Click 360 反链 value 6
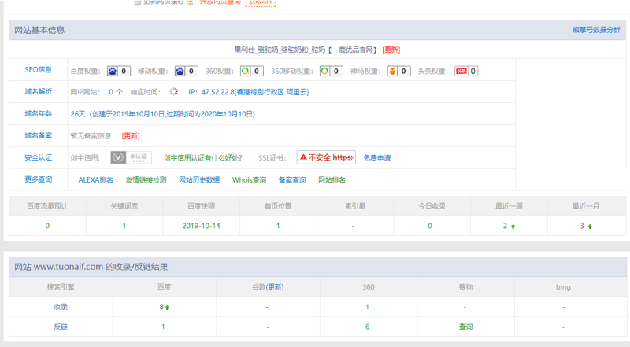Viewport: 630px width, 347px height. click(x=367, y=327)
